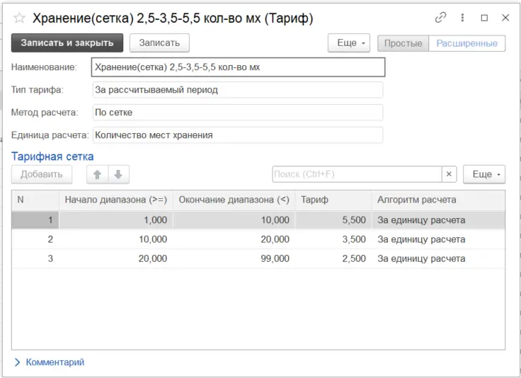Add tariff to favorites with star icon
The height and width of the screenshot is (378, 521).
click(19, 18)
